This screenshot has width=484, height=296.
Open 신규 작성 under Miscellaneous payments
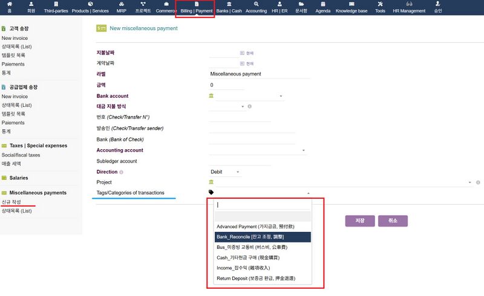click(x=11, y=201)
